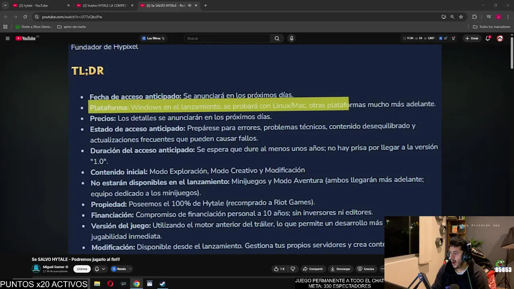Bookmark this page with the star icon
Image resolution: width=514 pixels, height=289 pixels.
tap(461, 17)
